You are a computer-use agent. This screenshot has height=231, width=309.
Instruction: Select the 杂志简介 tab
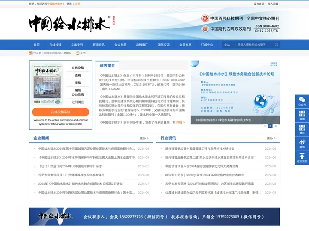point(107,65)
